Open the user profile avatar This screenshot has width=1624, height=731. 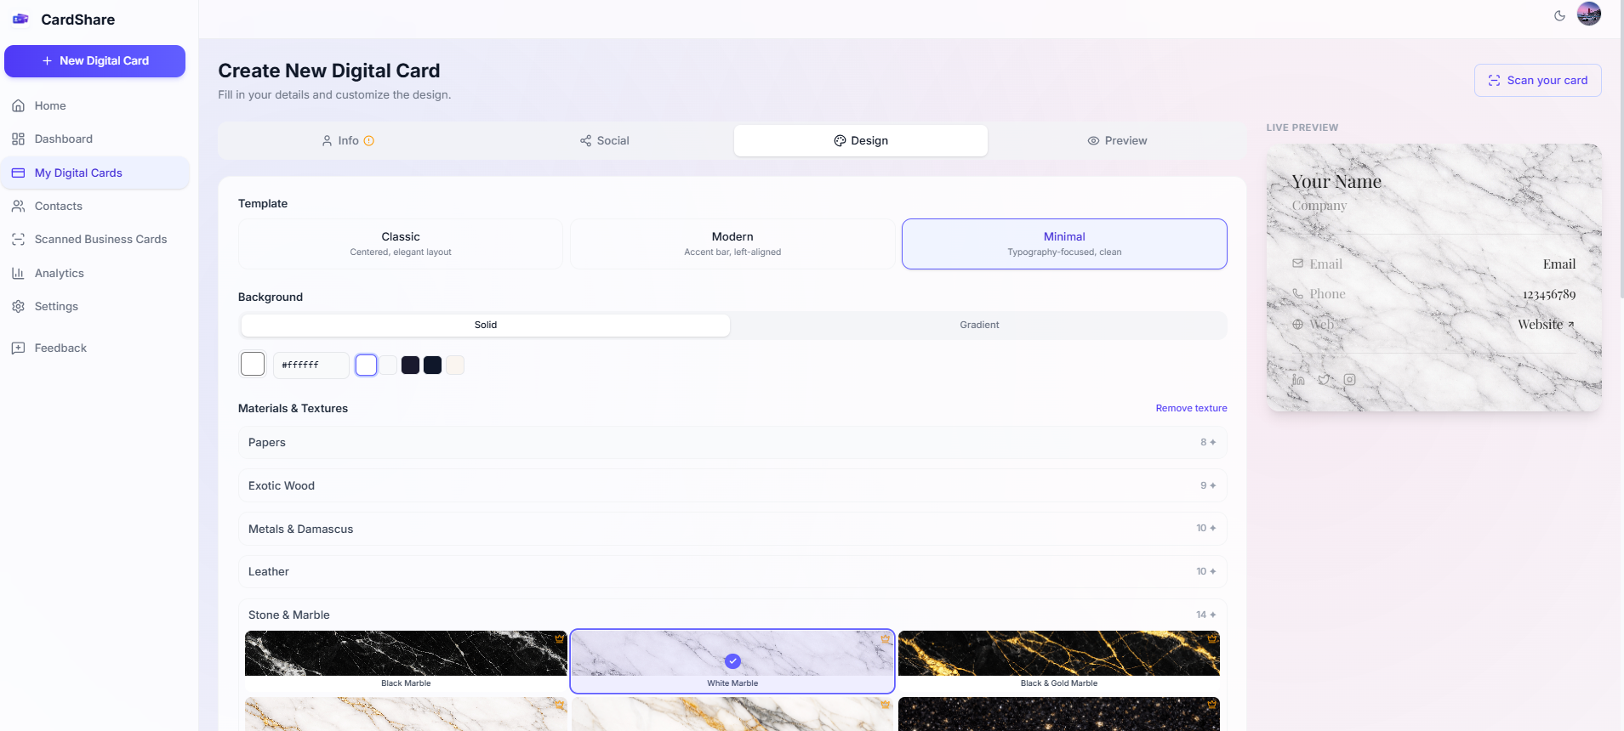click(1589, 14)
